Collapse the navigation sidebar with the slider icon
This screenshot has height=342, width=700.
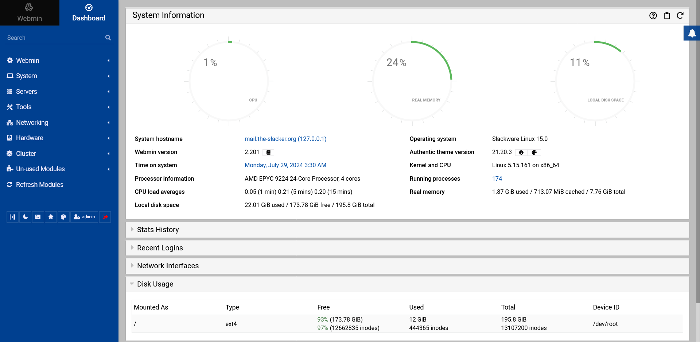pos(12,217)
